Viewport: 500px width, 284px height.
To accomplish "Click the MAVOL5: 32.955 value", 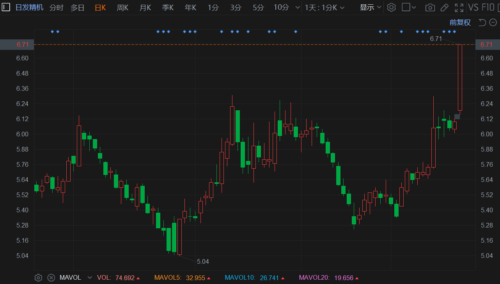I will [183, 278].
